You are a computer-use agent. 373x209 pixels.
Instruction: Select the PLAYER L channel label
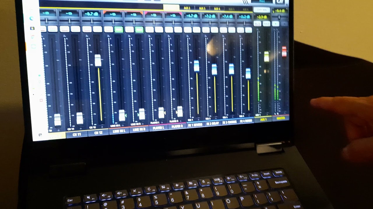159,128
